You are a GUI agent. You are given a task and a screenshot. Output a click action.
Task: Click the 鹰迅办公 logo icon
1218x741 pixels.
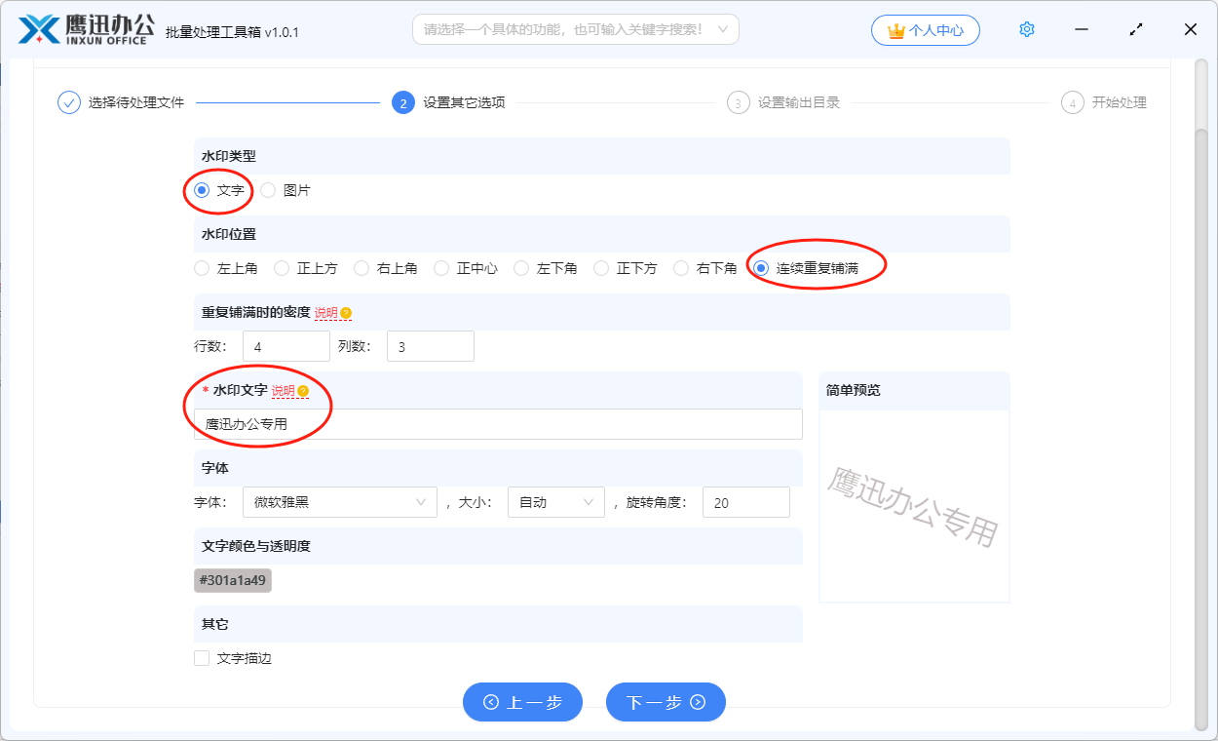pos(39,30)
